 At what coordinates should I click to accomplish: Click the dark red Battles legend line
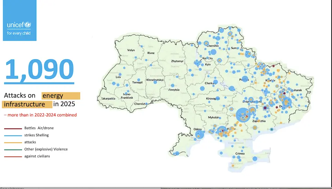click(13, 128)
